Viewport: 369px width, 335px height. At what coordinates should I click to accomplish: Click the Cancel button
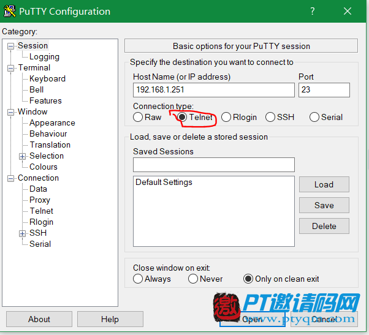point(324,319)
